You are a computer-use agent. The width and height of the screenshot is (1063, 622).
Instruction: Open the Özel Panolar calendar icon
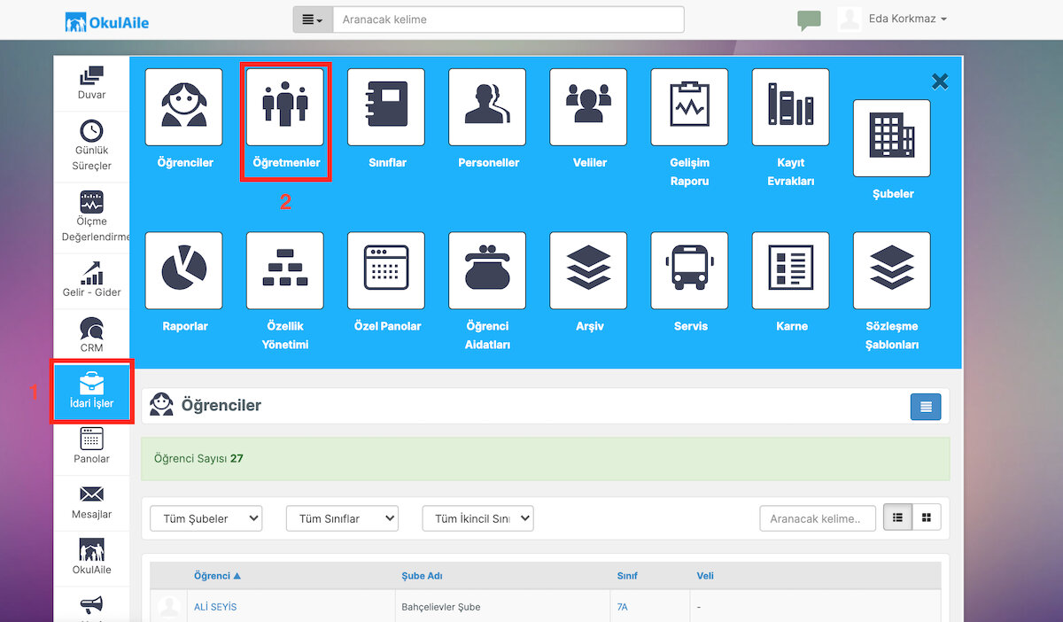[386, 271]
